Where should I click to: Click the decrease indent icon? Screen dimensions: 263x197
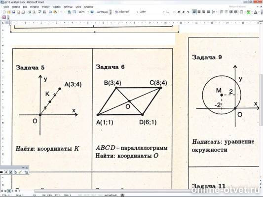pyautogui.click(x=231, y=12)
